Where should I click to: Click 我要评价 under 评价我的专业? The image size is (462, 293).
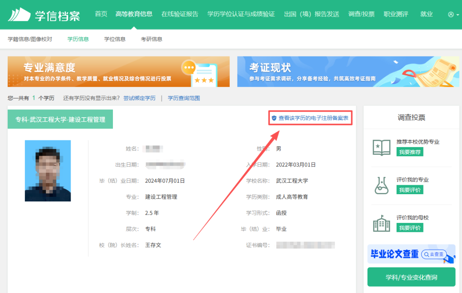pos(409,190)
